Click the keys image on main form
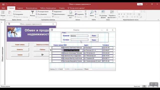Image resolution: width=160 pixels, height=90 pixels. pos(14,32)
